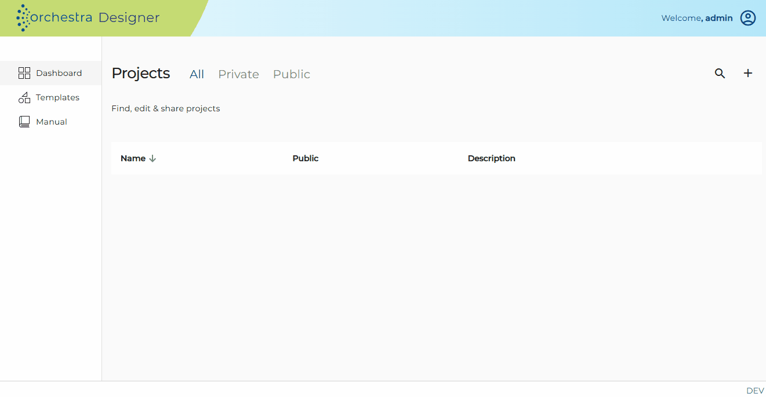Screen dimensions: 766x397
Task: Click the DEV environment label
Action: [755, 391]
